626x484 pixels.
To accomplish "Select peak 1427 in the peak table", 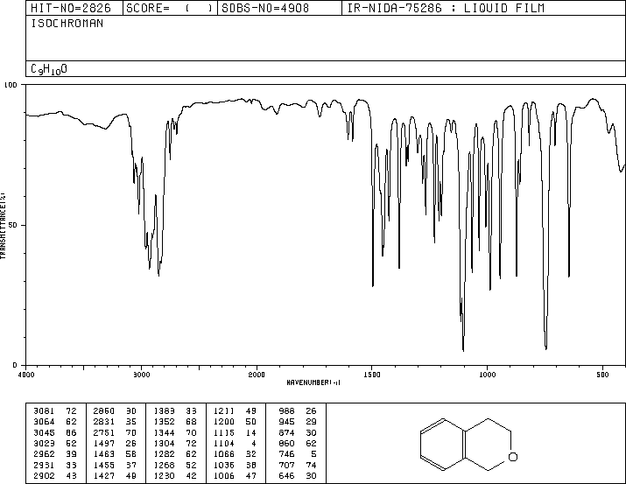I will coord(104,476).
